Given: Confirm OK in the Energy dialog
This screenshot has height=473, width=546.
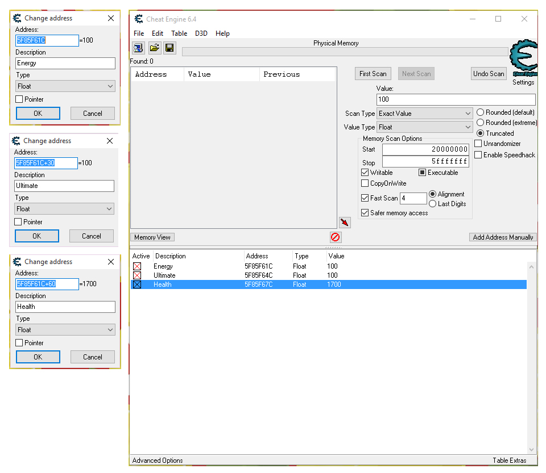Looking at the screenshot, I should point(38,114).
